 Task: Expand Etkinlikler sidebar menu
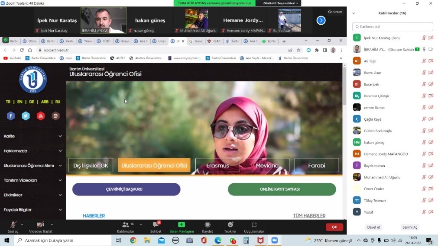point(32,195)
